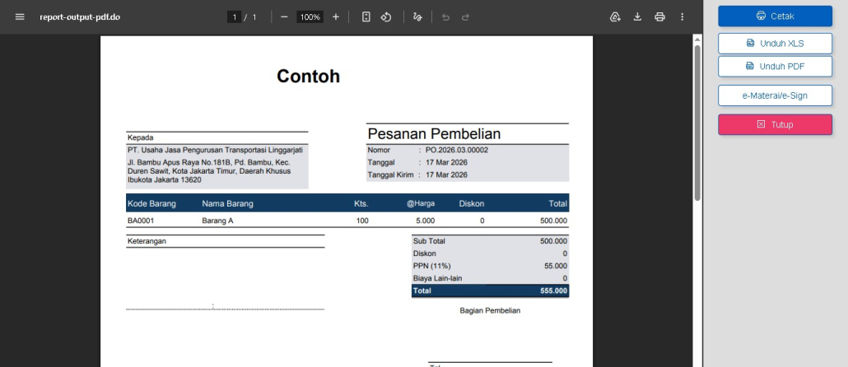Download the PDF from the viewer toolbar
Viewport: 848px width, 367px height.
[637, 16]
